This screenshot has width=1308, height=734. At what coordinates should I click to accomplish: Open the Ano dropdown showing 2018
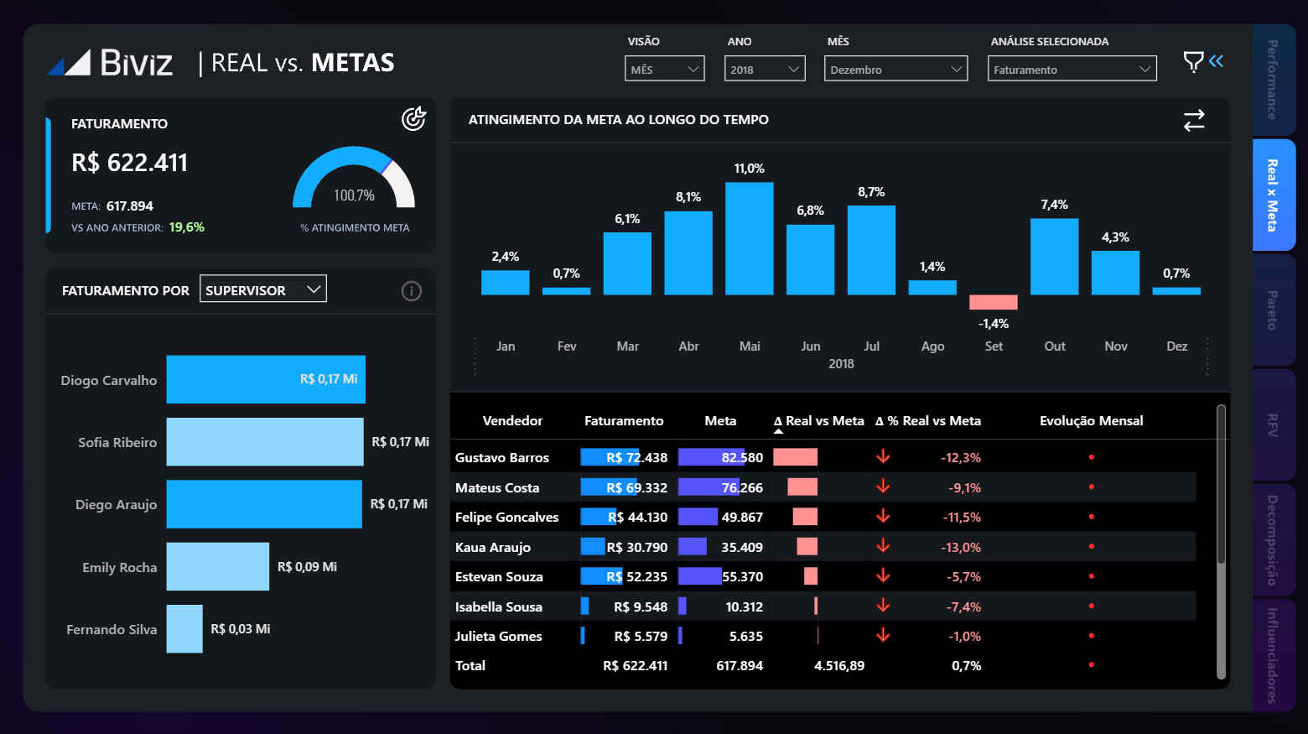click(x=765, y=69)
